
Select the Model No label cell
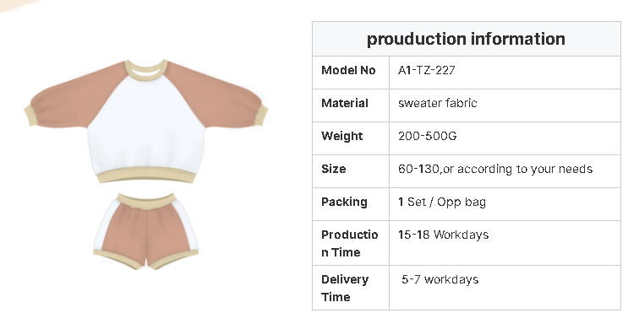(x=351, y=73)
